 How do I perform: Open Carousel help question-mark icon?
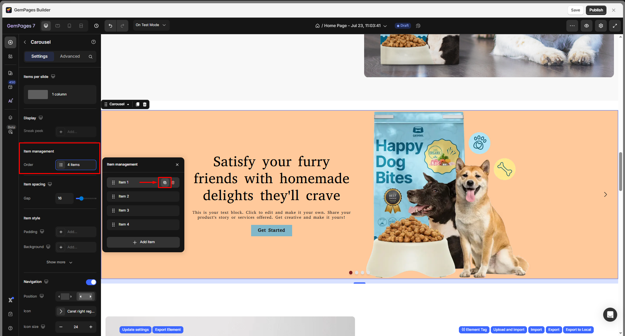(93, 42)
